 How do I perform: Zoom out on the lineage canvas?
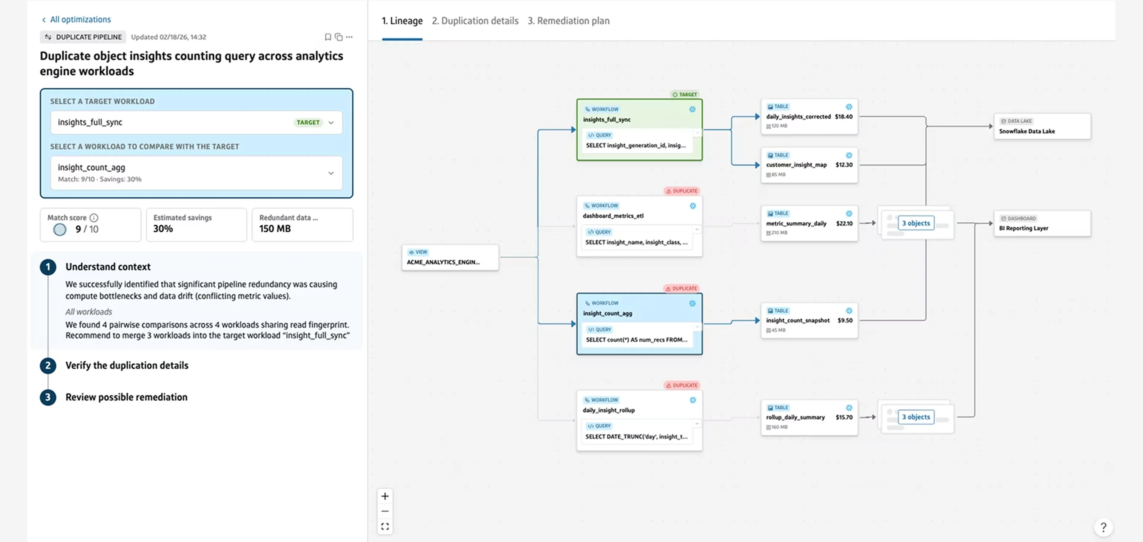coord(385,512)
